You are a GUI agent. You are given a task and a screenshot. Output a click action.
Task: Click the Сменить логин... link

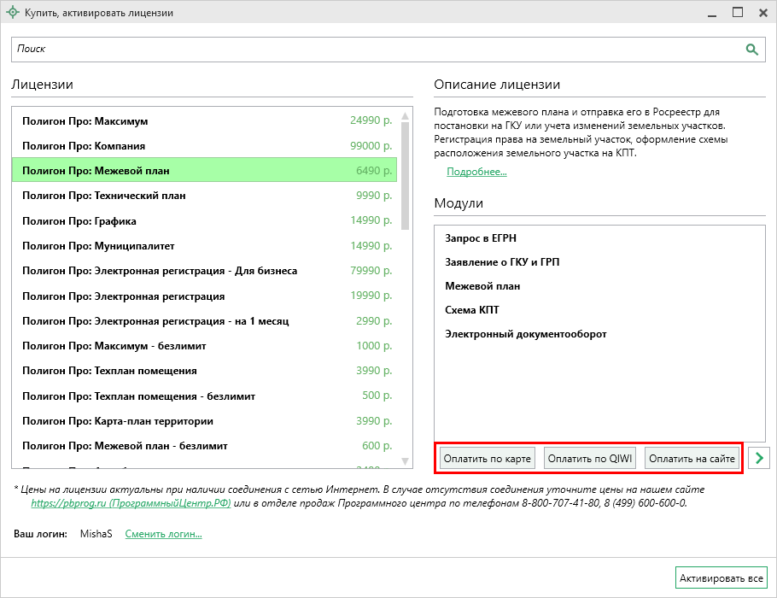(x=163, y=535)
